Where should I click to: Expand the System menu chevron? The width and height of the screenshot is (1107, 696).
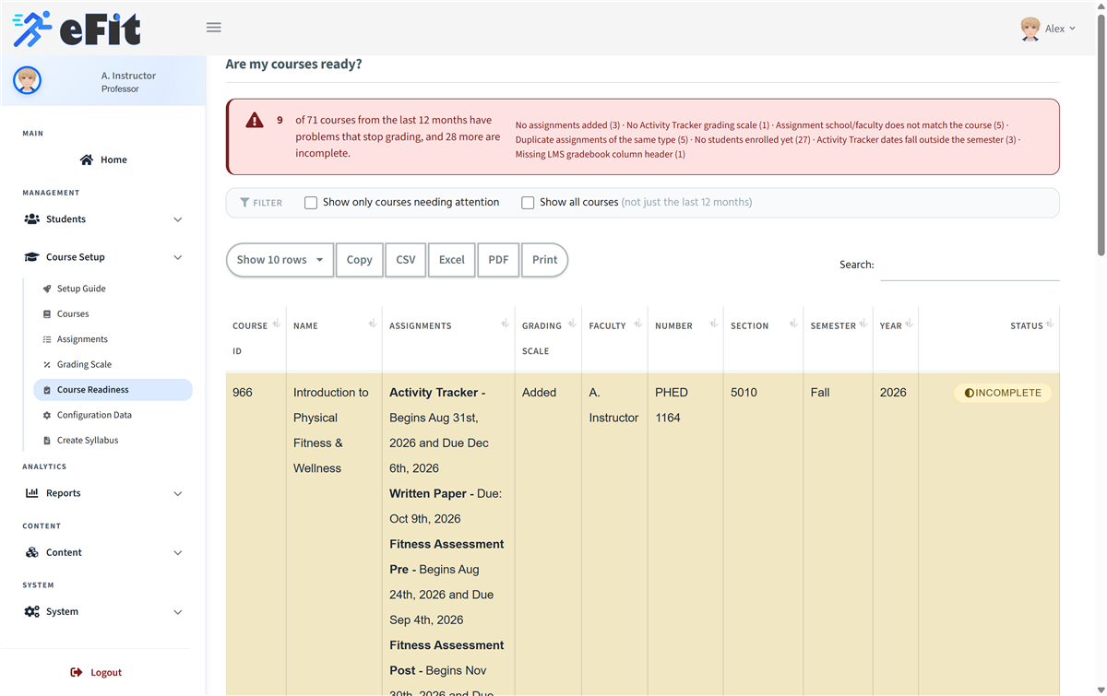pyautogui.click(x=178, y=612)
